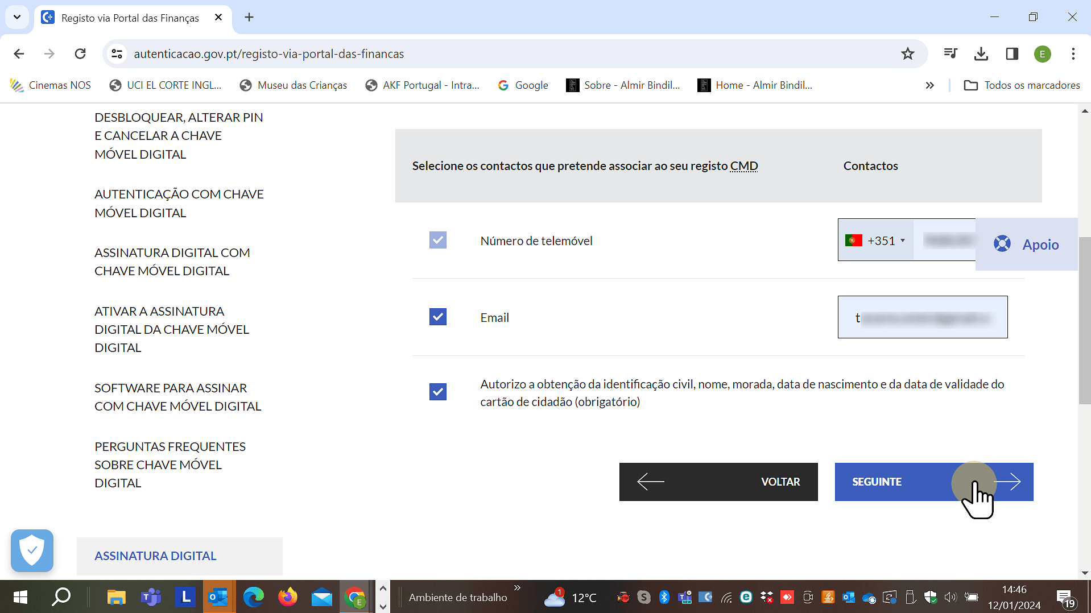This screenshot has height=613, width=1091.
Task: Open the tab search dropdown arrow
Action: tap(17, 17)
